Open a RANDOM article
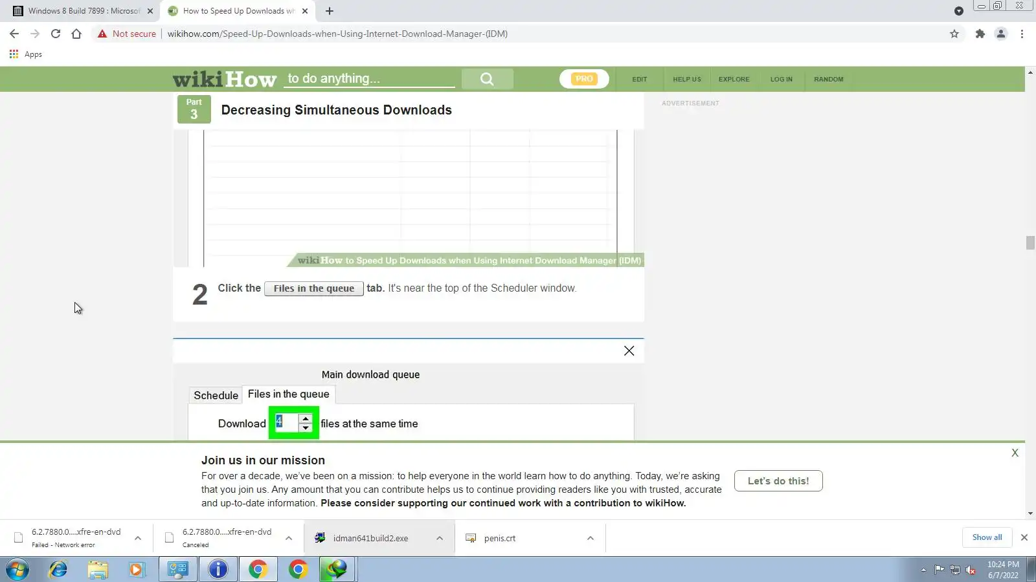Image resolution: width=1036 pixels, height=582 pixels. 828,79
